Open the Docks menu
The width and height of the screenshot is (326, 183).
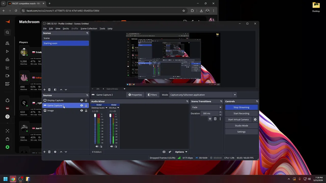tap(66, 28)
